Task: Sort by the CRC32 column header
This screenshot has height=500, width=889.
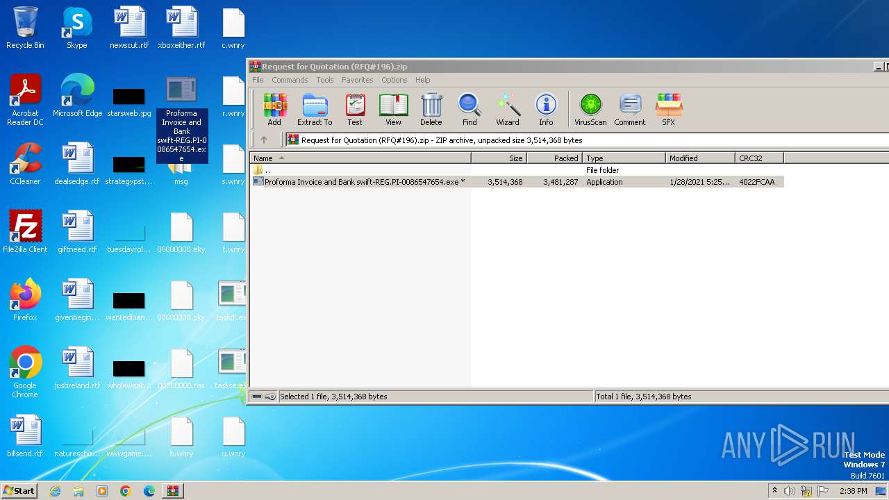Action: pyautogui.click(x=759, y=158)
